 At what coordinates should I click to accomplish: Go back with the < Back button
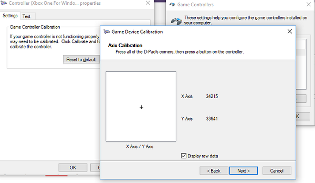pyautogui.click(x=214, y=171)
